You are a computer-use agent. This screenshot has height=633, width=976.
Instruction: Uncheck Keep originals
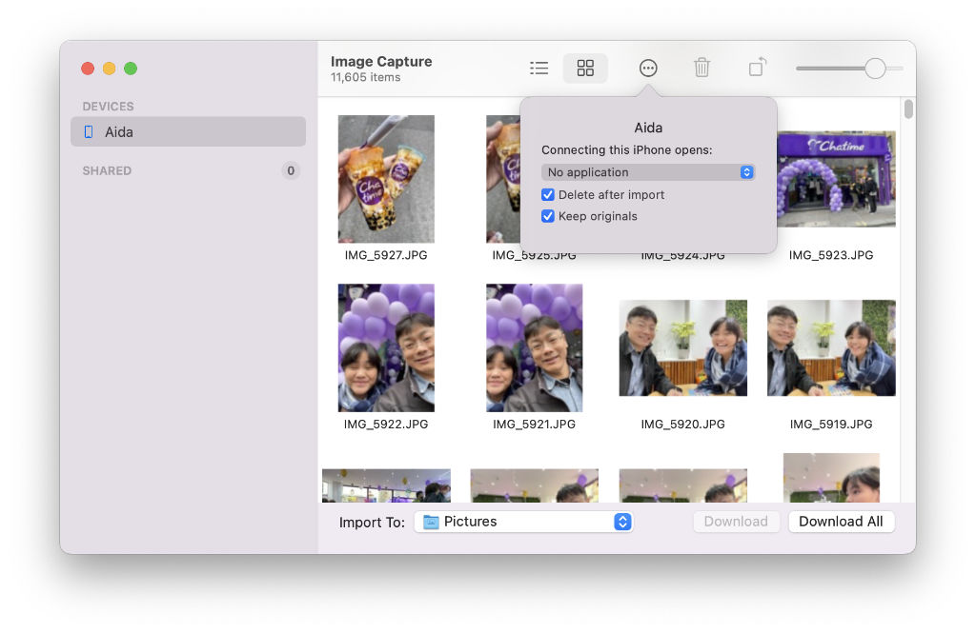point(548,217)
